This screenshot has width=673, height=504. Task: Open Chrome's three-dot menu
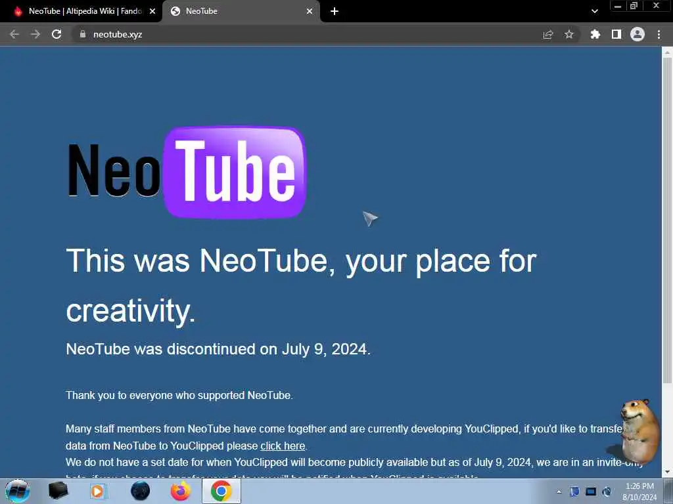click(x=659, y=34)
